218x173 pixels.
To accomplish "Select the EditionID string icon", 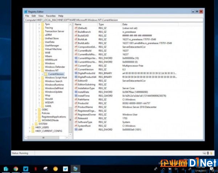I will (76, 81).
